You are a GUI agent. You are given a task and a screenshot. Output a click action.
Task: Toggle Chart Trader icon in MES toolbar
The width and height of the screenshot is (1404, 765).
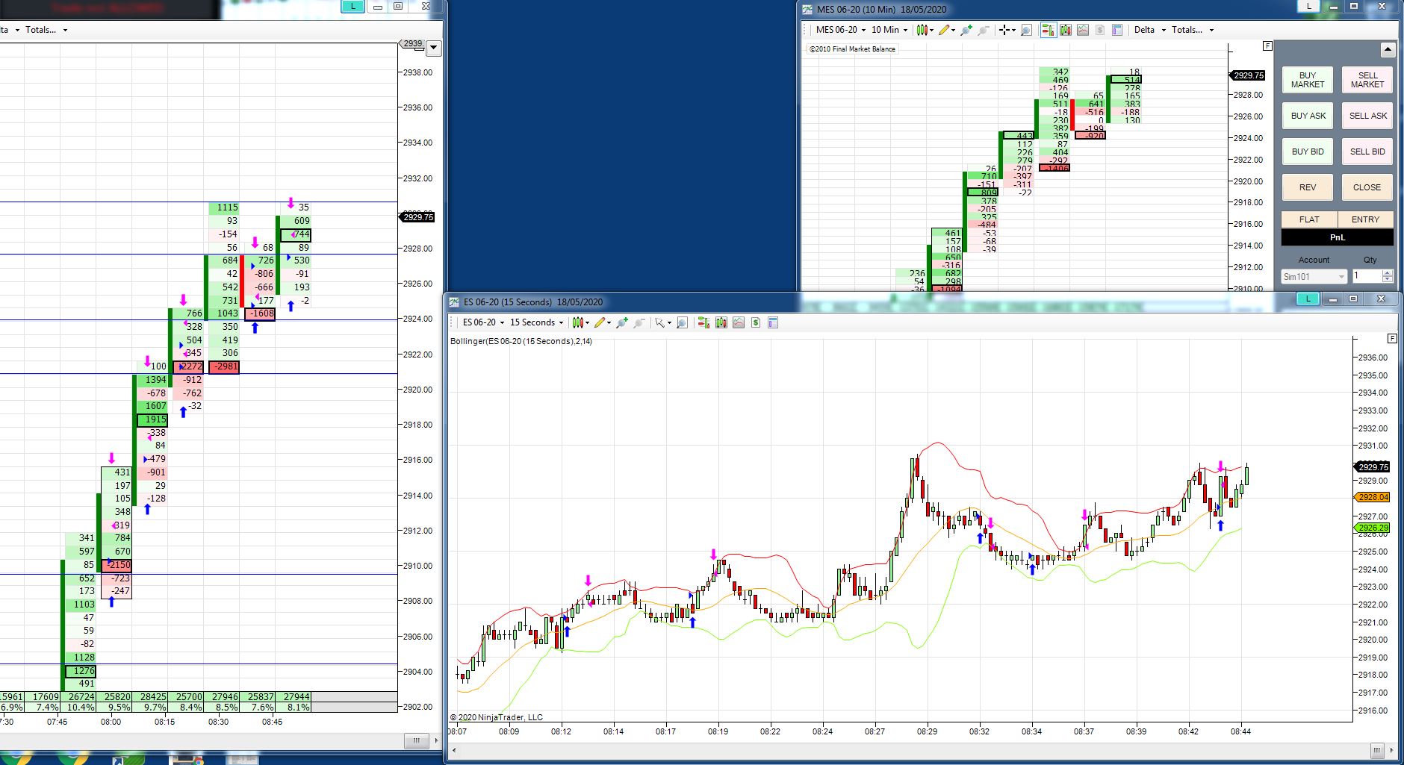[1048, 30]
